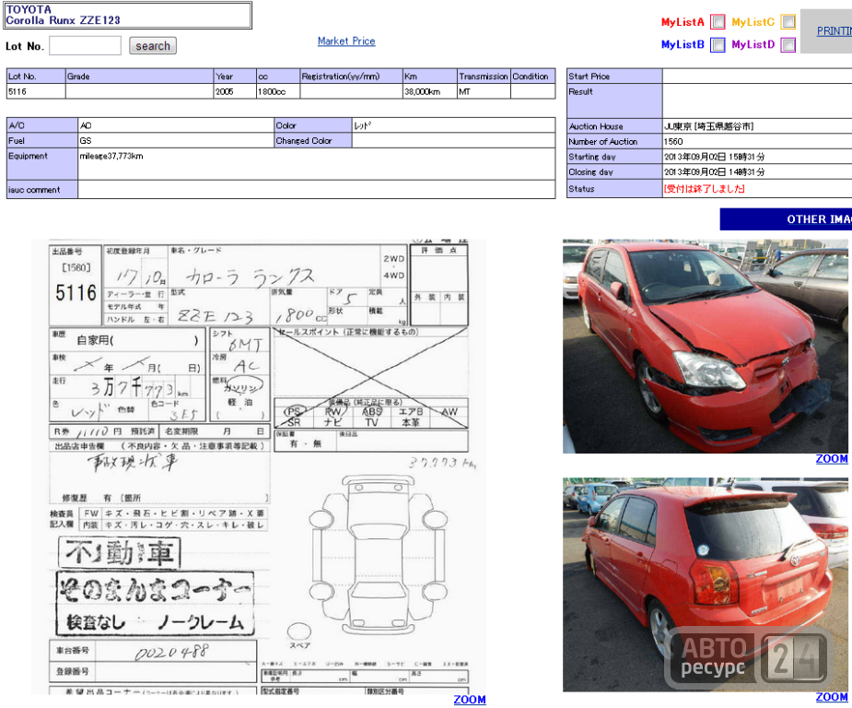The height and width of the screenshot is (708, 852).
Task: Select the Closing day date value
Action: [x=714, y=171]
